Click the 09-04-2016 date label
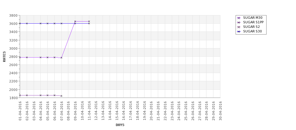 click(x=75, y=111)
